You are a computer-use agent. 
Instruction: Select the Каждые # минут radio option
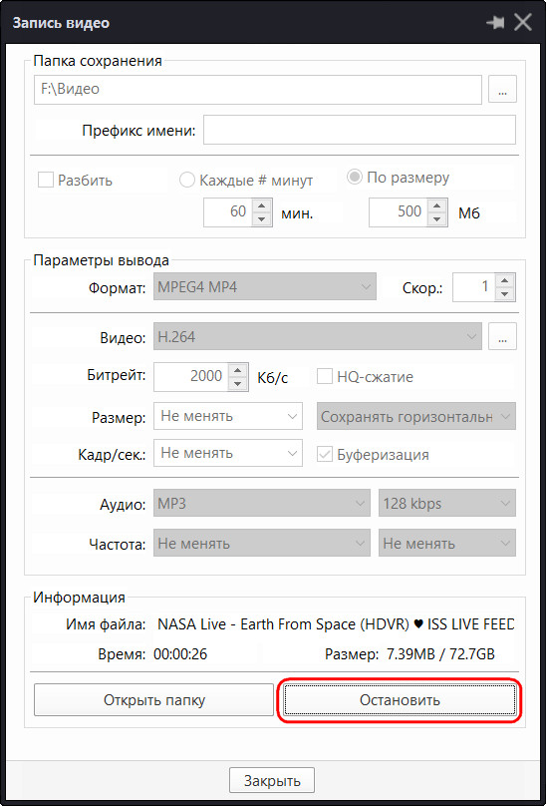[x=187, y=181]
